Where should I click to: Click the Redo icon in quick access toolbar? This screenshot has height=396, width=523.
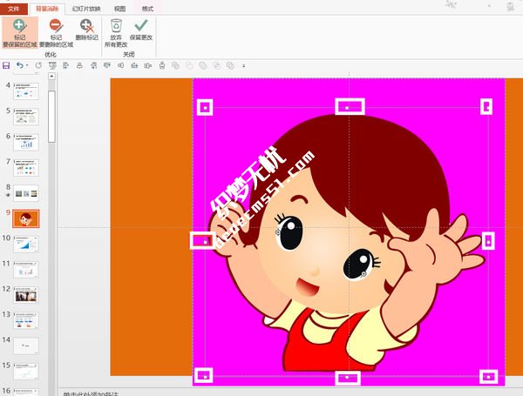tap(38, 65)
